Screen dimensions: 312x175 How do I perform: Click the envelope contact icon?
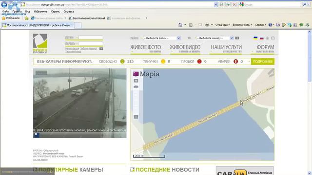click(x=273, y=38)
